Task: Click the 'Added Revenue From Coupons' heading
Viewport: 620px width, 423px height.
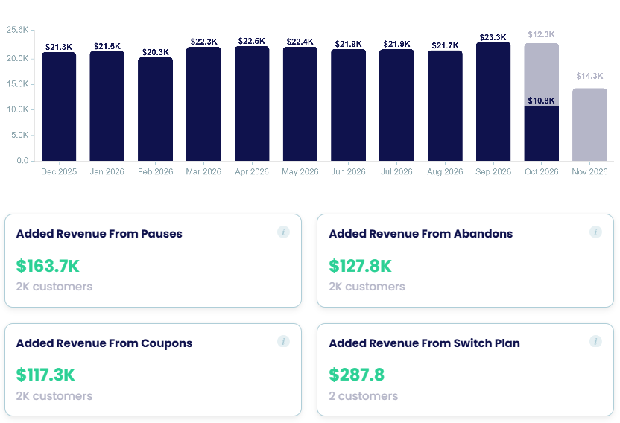Action: click(104, 343)
